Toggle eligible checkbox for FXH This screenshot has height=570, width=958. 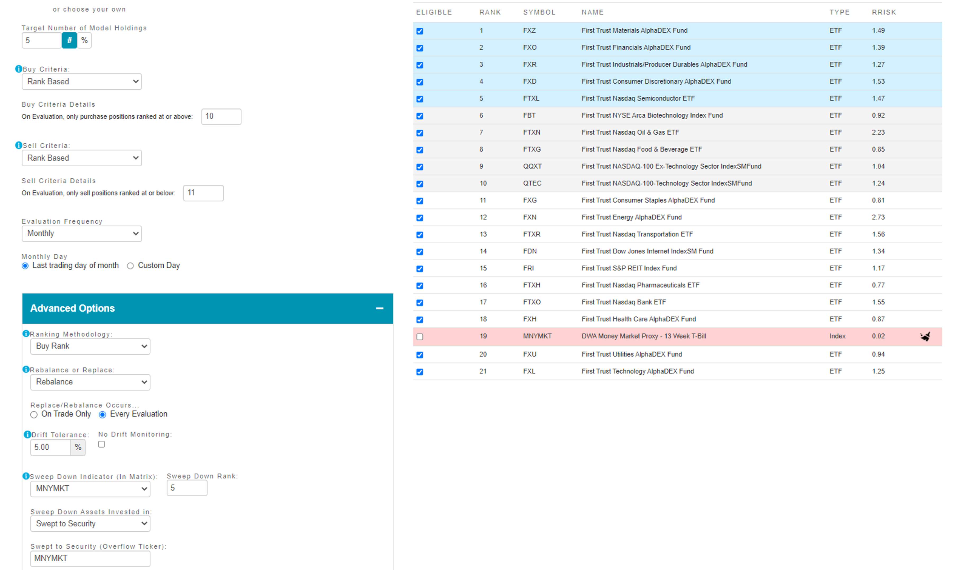[x=420, y=320]
